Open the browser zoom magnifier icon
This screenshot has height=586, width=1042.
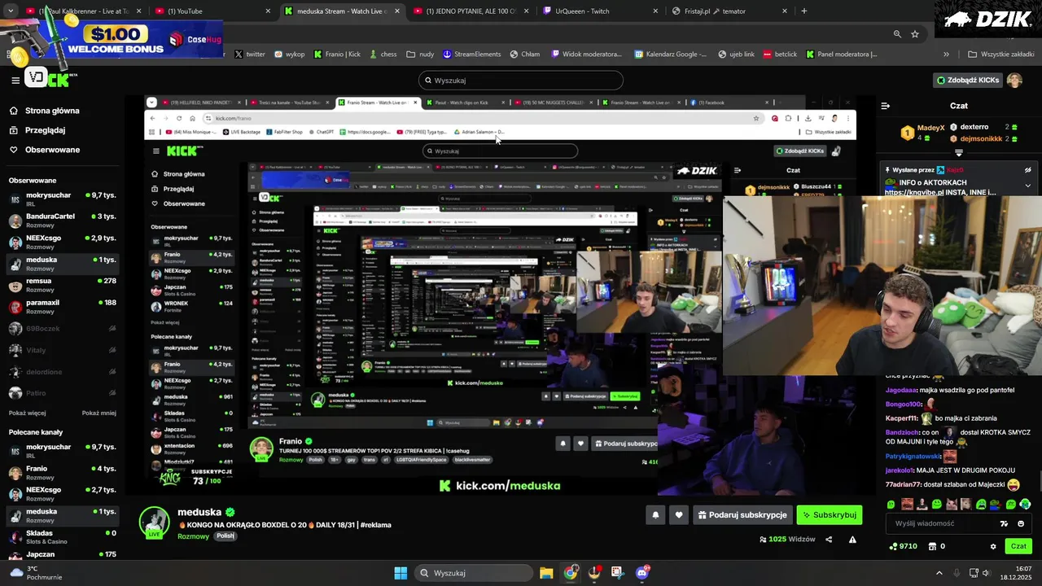[897, 34]
